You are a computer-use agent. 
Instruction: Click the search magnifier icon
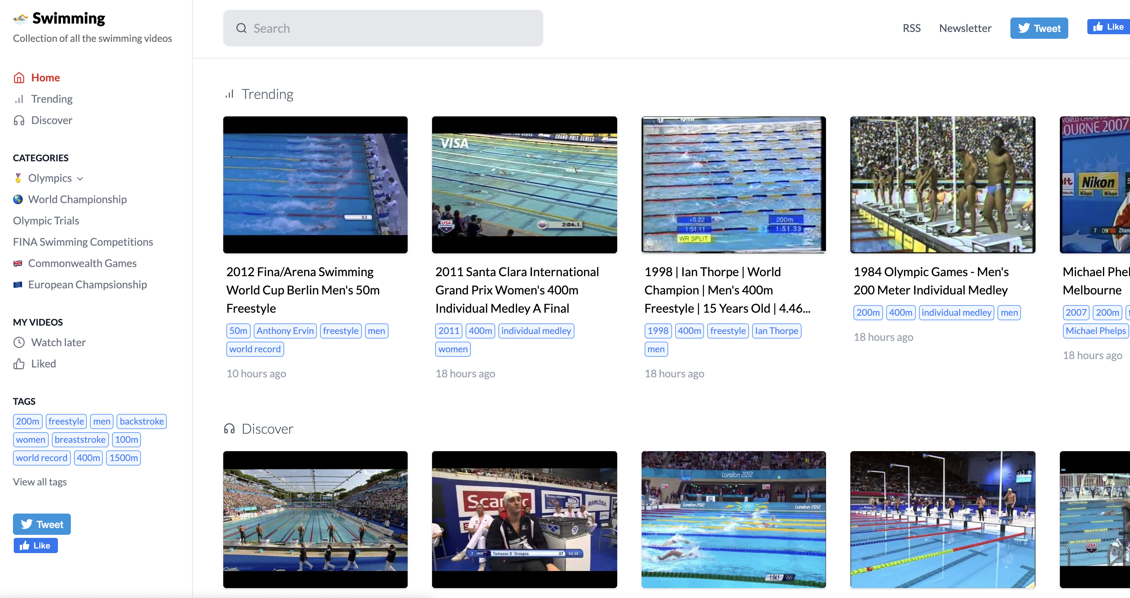[x=241, y=28]
